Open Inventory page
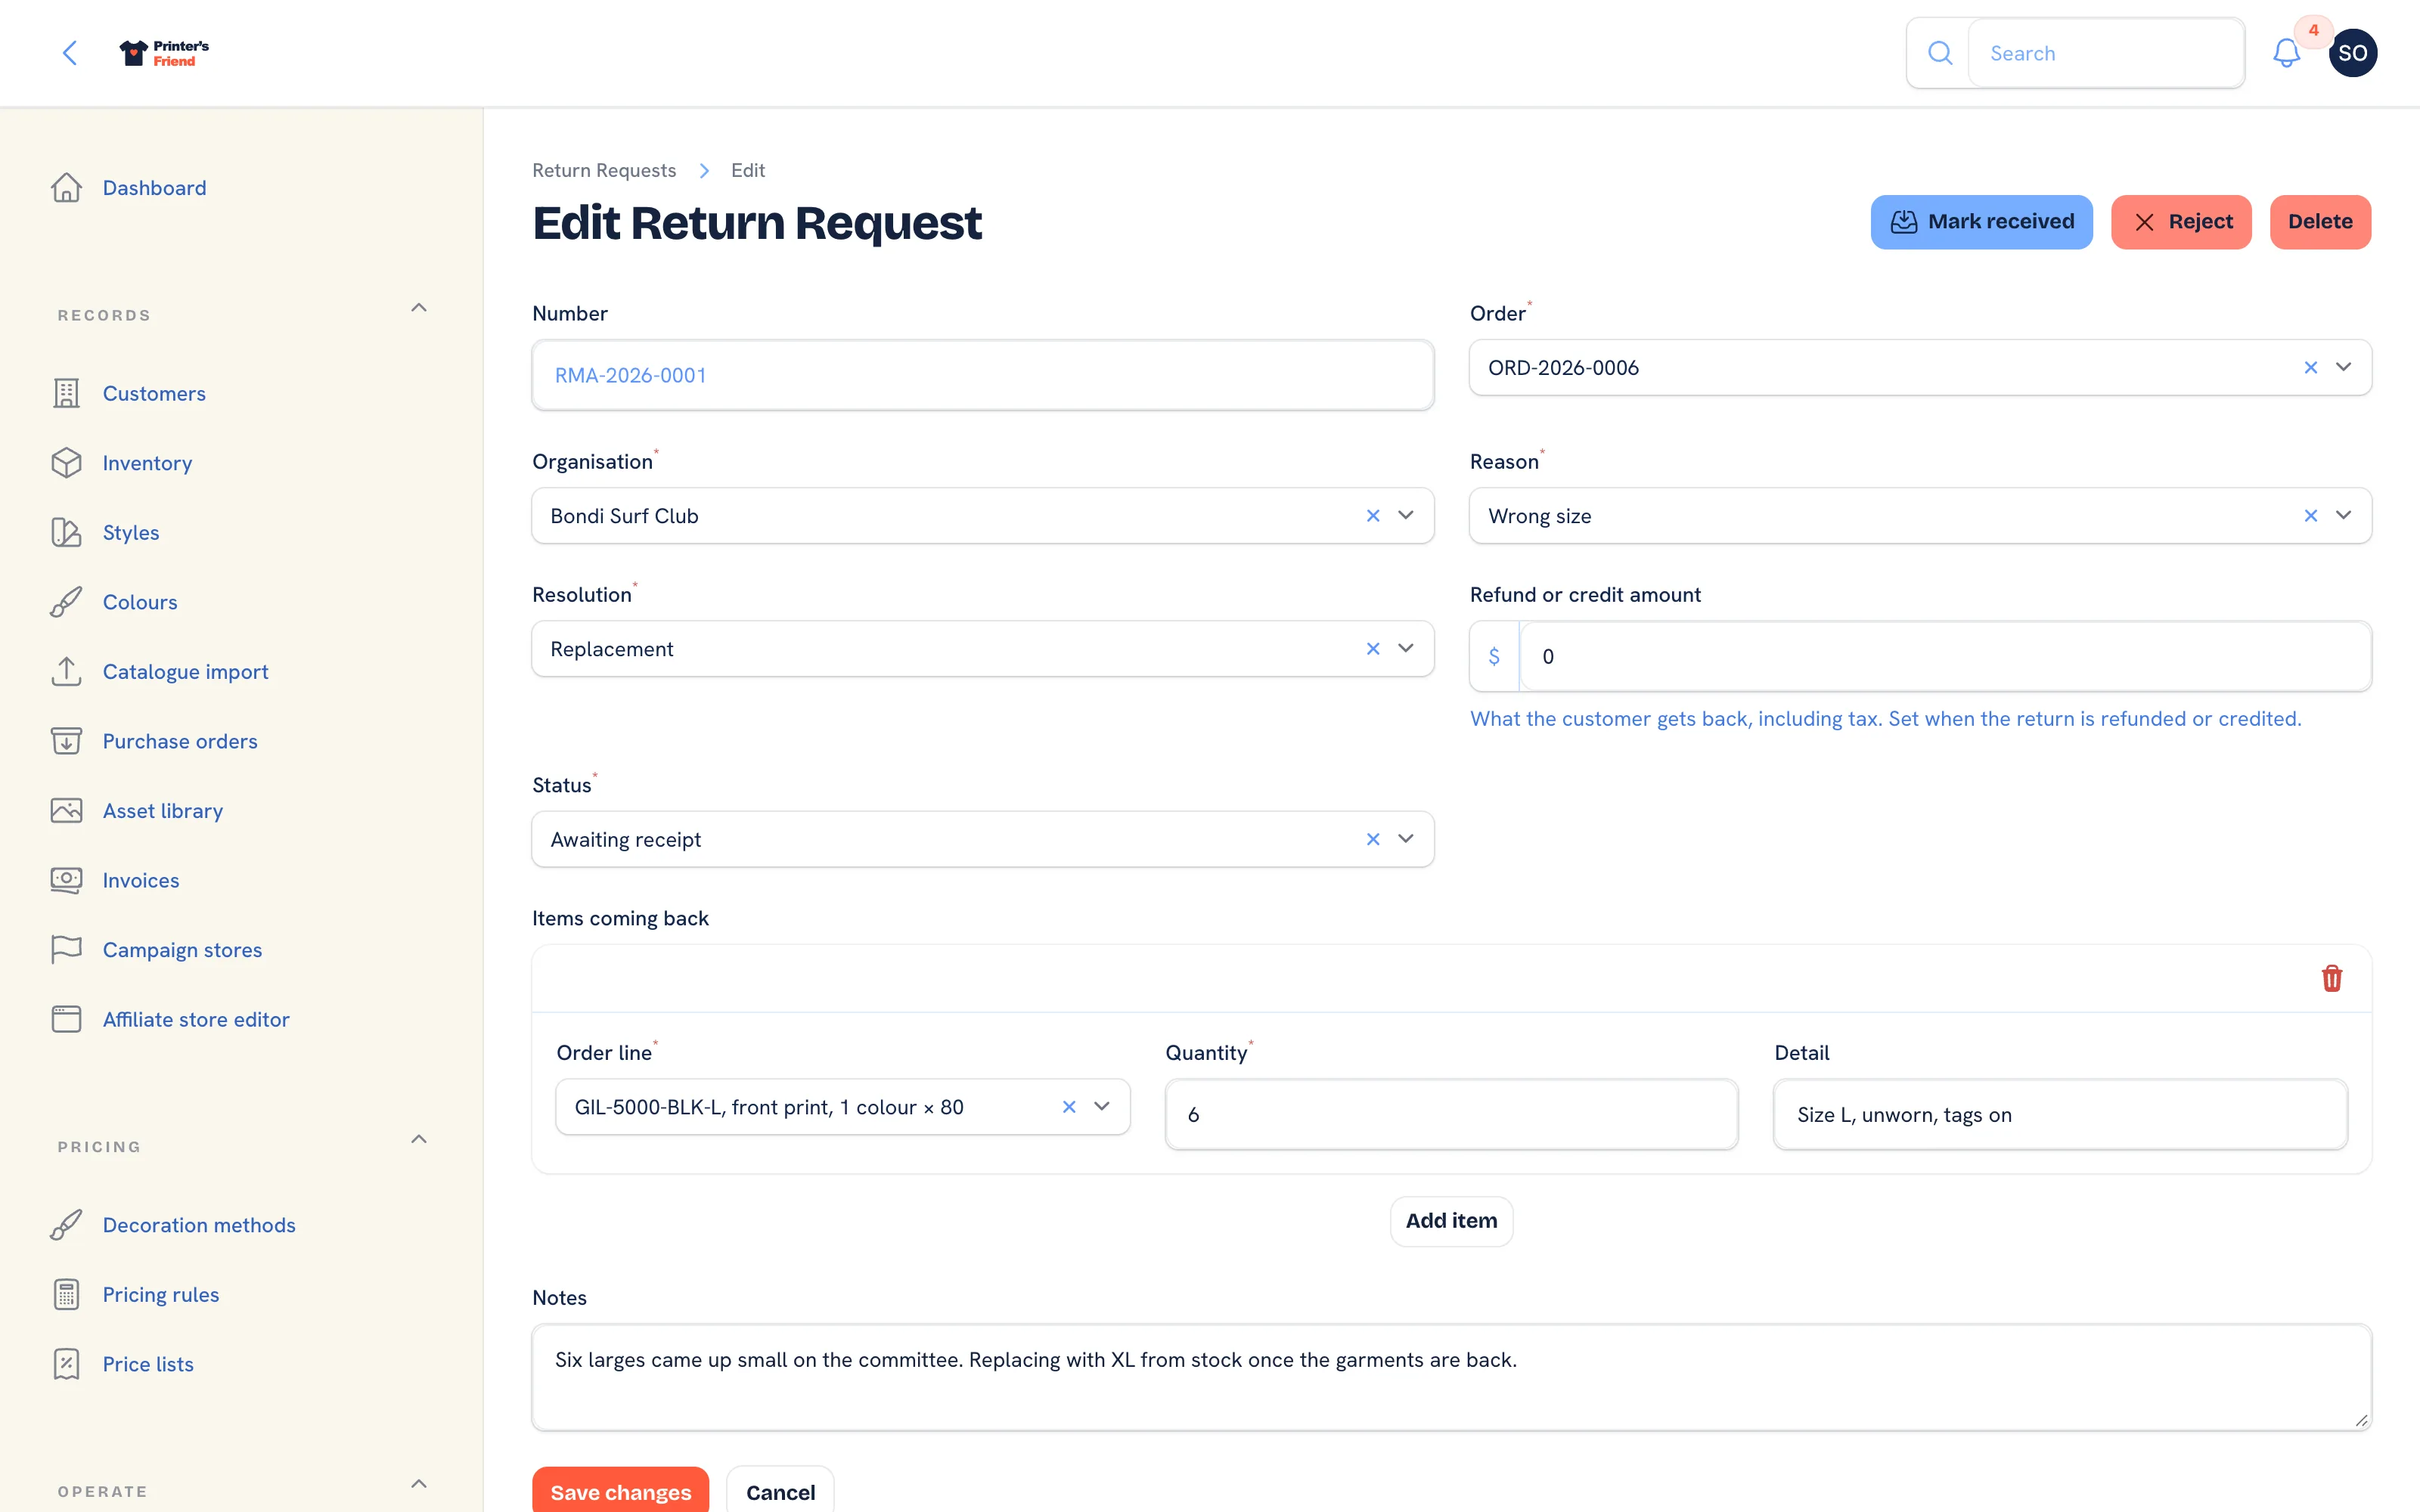 147,463
